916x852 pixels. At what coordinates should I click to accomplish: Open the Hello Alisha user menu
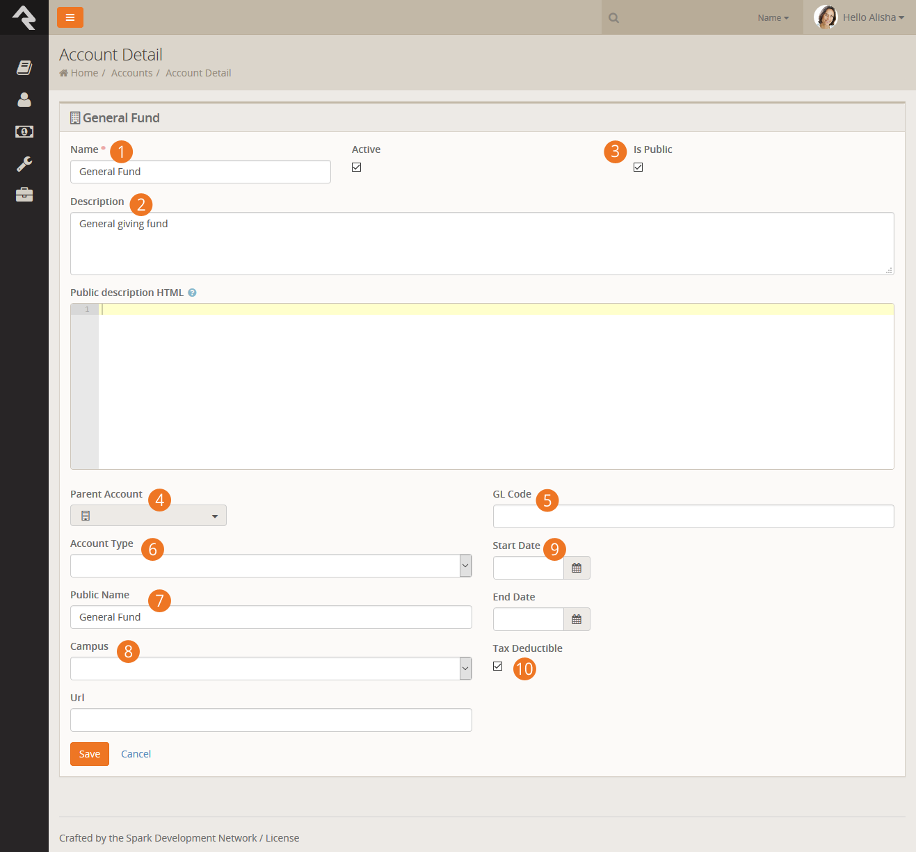point(860,17)
